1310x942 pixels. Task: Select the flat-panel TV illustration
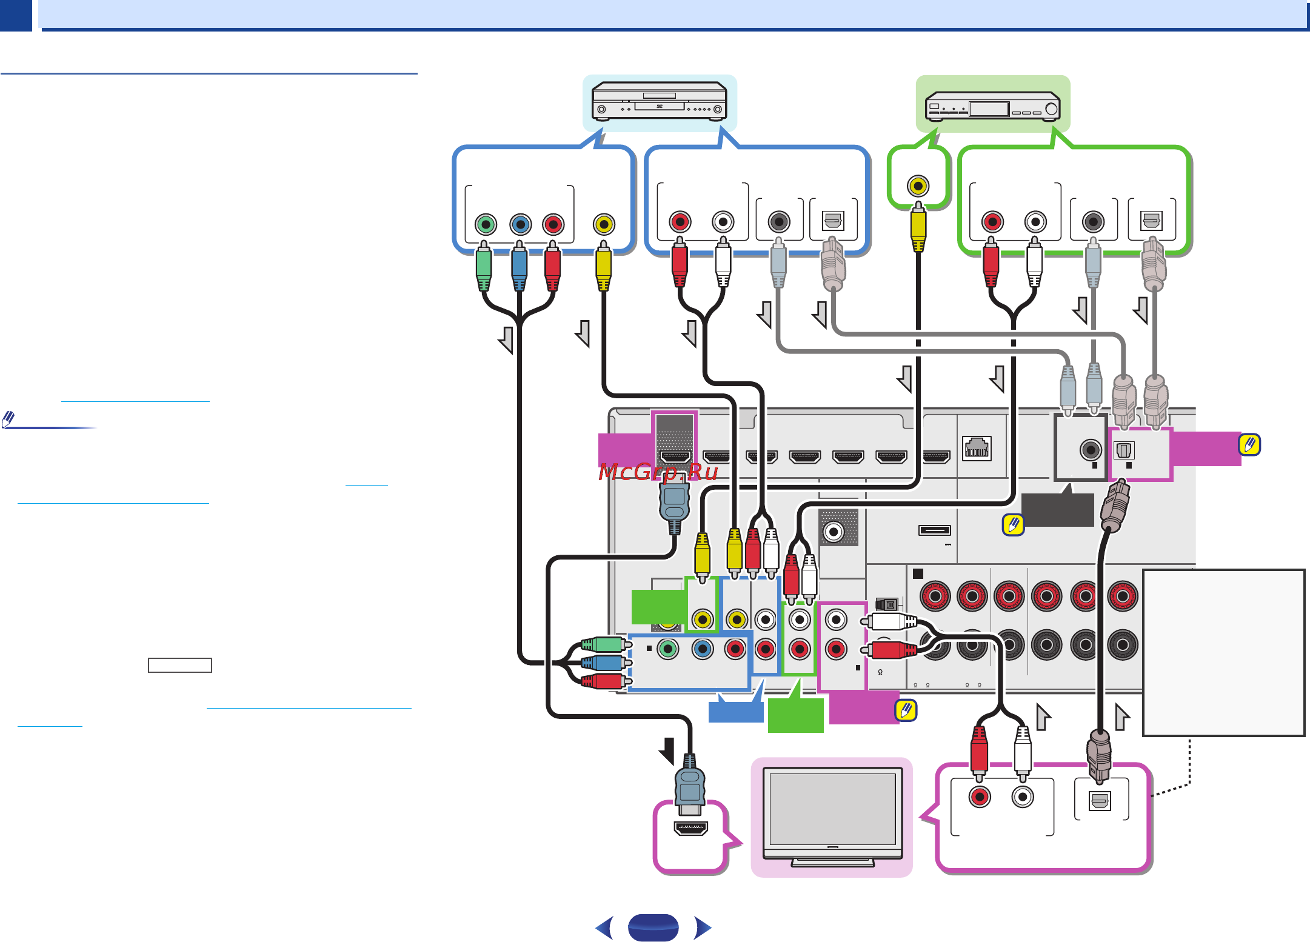coord(832,817)
